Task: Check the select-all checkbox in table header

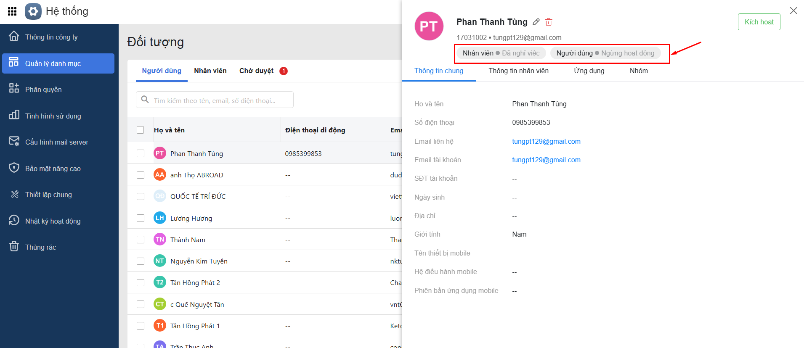Action: tap(141, 130)
